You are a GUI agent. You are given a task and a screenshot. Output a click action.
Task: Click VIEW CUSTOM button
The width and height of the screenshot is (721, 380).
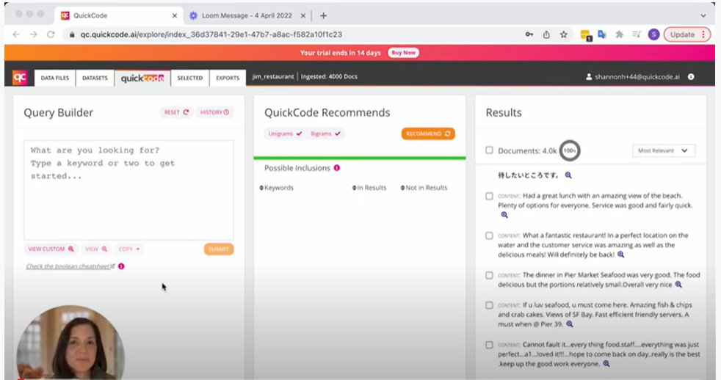point(51,249)
